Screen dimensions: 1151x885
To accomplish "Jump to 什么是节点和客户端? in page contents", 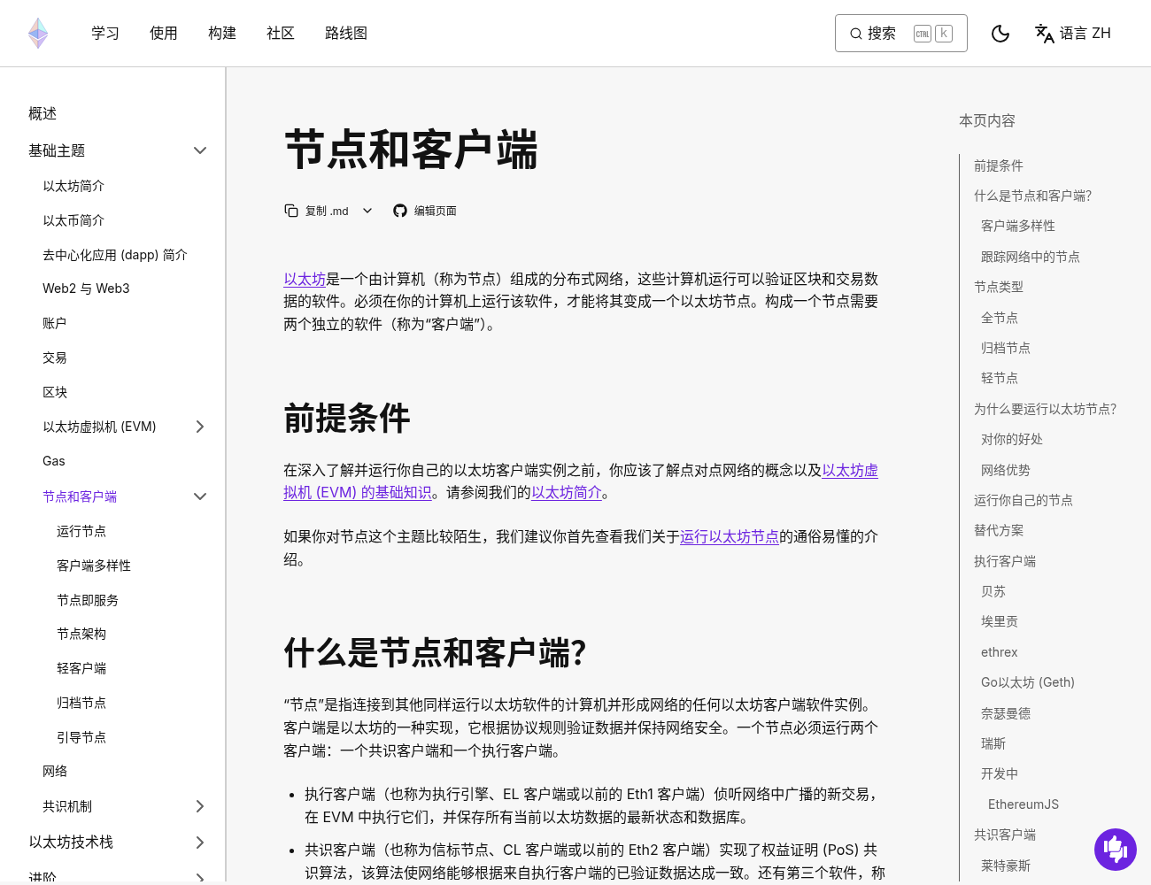I will pyautogui.click(x=1033, y=196).
